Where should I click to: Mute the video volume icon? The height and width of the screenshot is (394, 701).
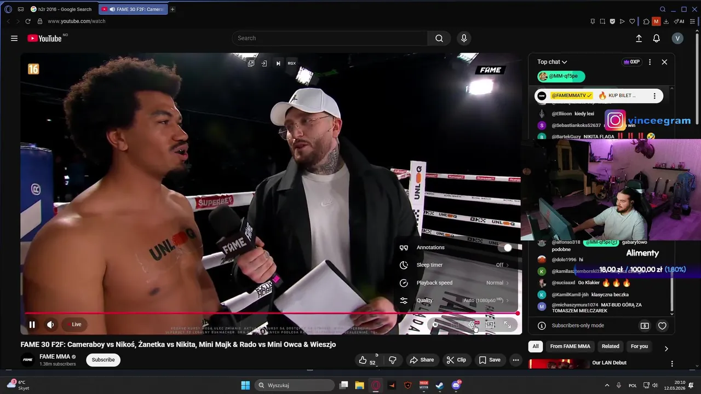tap(50, 325)
